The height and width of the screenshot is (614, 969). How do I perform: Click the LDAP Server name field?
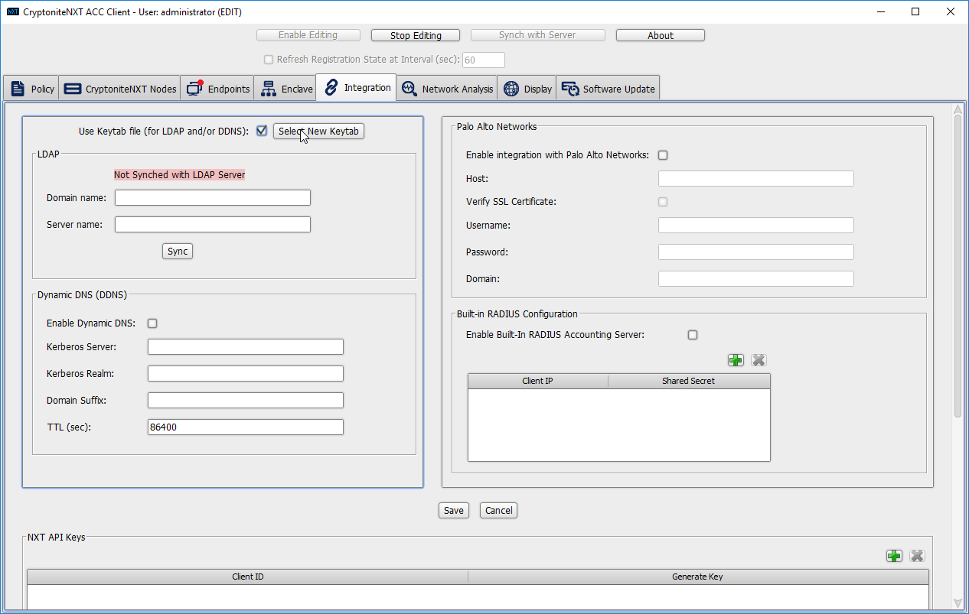(x=213, y=225)
